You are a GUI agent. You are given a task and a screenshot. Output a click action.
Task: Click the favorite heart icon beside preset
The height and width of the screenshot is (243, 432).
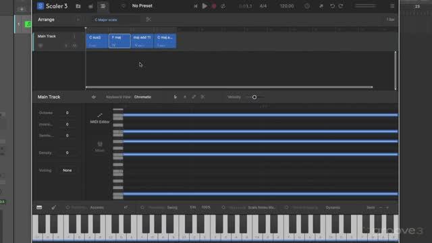point(123,6)
